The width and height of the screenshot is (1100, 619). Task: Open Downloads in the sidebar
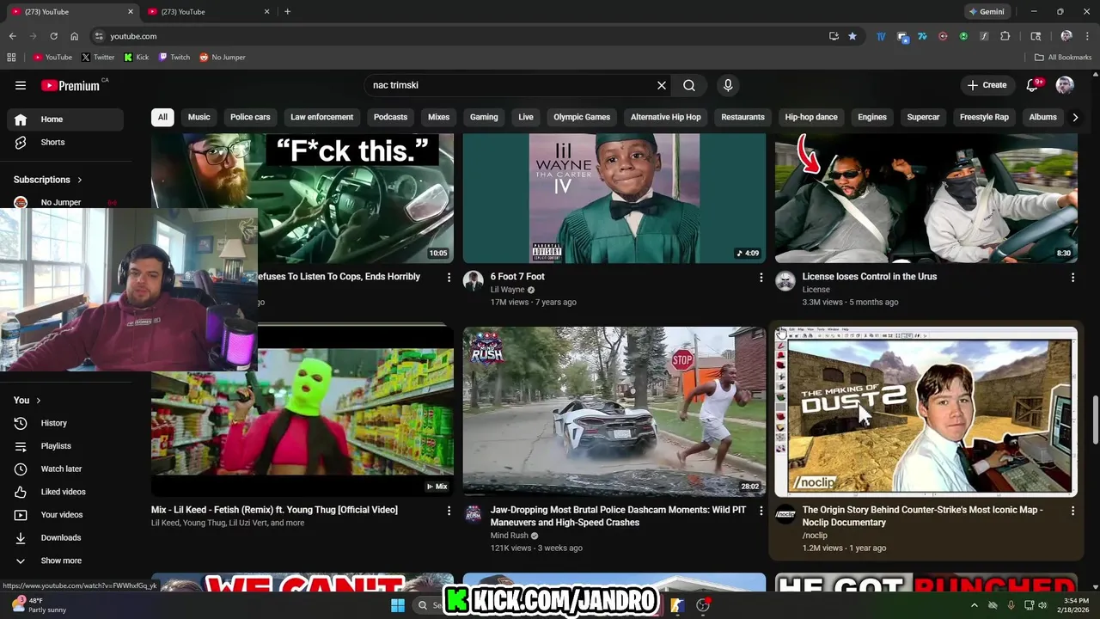pyautogui.click(x=67, y=537)
